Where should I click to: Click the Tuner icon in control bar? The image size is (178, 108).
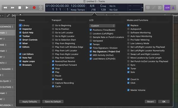(x=154, y=8)
